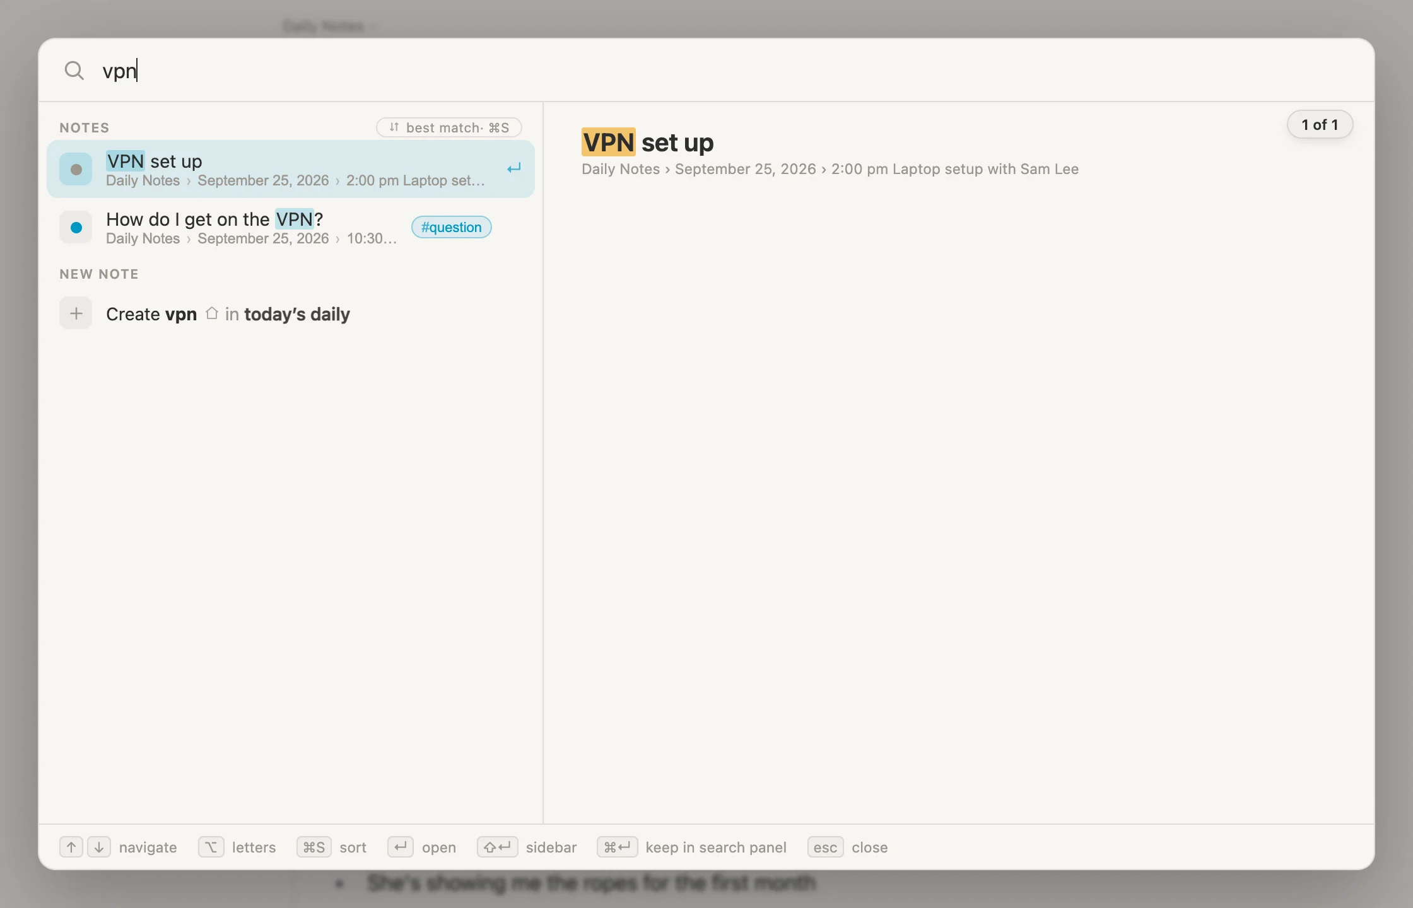
Task: Click the up arrow navigate key
Action: pos(71,847)
